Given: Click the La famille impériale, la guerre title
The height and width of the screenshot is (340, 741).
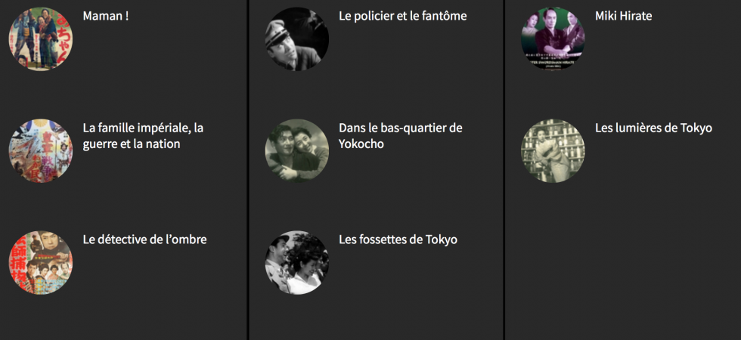Looking at the screenshot, I should pyautogui.click(x=143, y=135).
